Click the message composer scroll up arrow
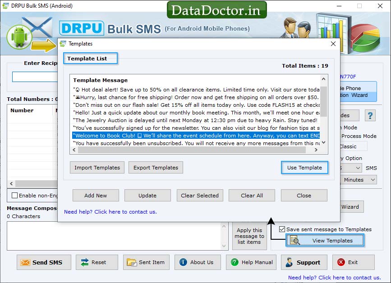The width and height of the screenshot is (391, 283). 224,226
